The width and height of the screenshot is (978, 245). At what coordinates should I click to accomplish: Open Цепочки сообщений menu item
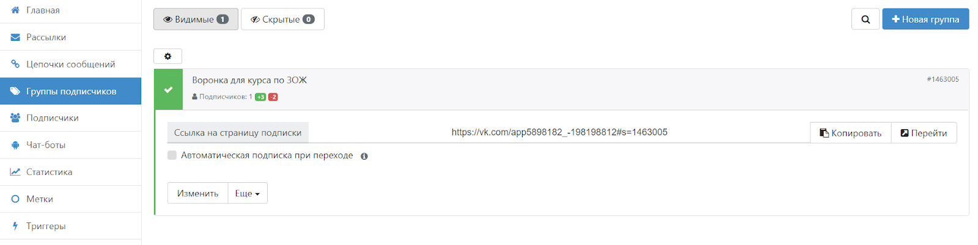pos(70,64)
